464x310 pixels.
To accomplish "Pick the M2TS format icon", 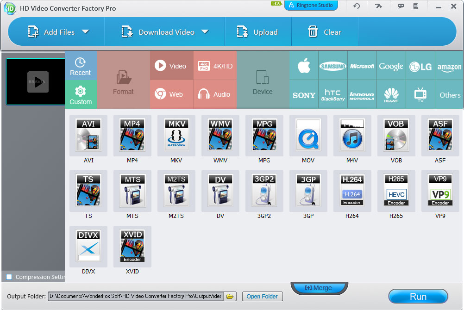I will (176, 191).
